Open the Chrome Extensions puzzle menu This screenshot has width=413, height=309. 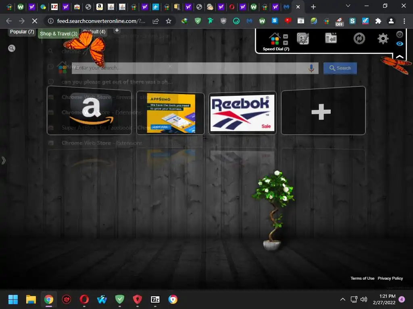click(378, 21)
